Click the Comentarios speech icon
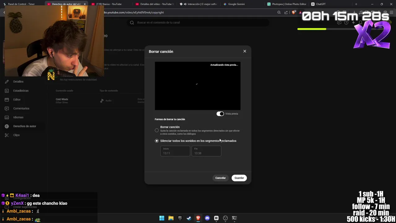 [x=7, y=108]
